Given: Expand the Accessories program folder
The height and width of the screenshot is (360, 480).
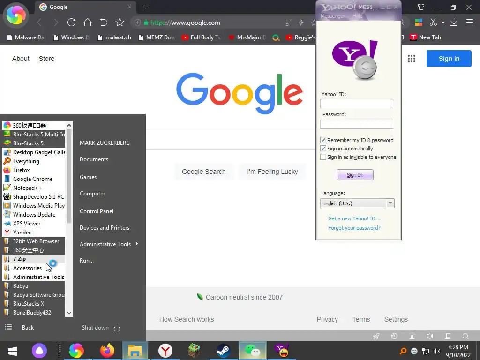Looking at the screenshot, I should click(x=34, y=268).
